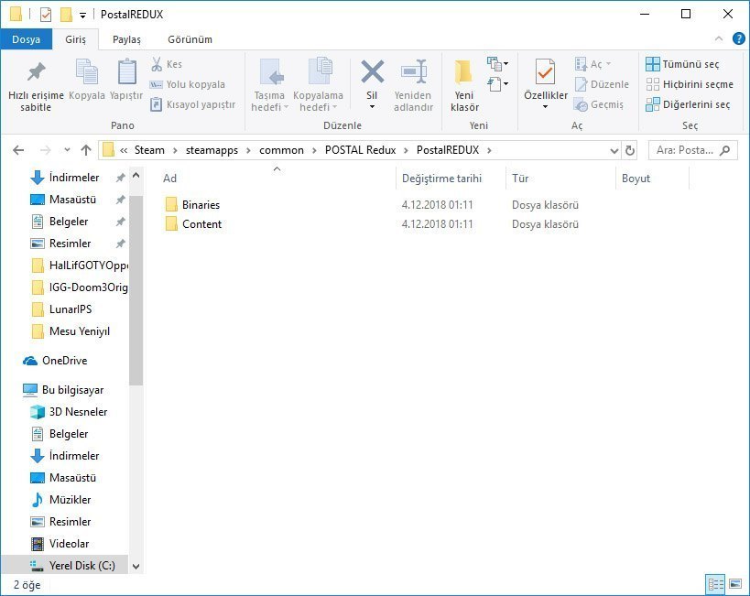Open the HalLifGOTYOpp folder
Image resolution: width=750 pixels, height=596 pixels.
coord(80,265)
